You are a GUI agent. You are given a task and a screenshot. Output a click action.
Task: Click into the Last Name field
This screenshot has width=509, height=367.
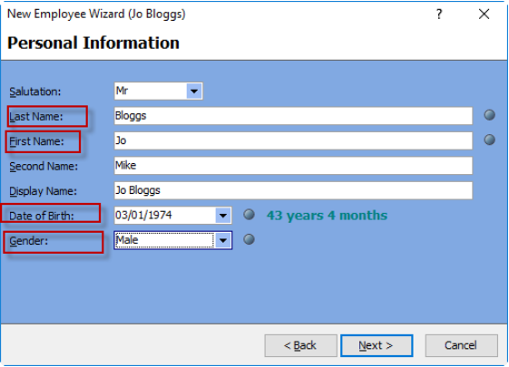[x=293, y=116]
